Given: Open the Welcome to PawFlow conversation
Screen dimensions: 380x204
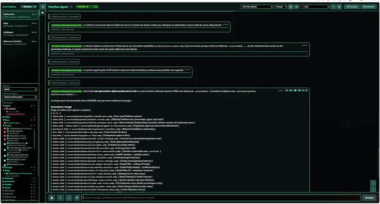Looking at the screenshot, I should click(x=19, y=43).
